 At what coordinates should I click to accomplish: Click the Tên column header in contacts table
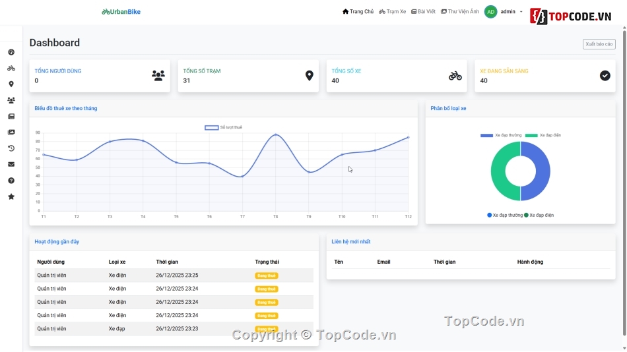point(339,262)
